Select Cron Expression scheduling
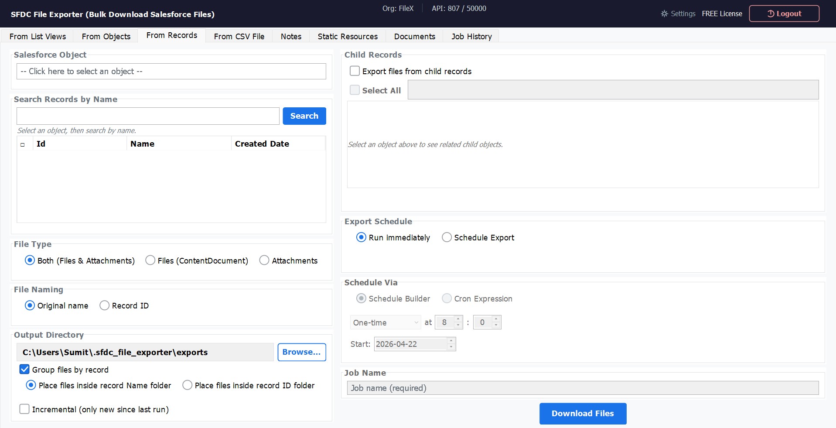The height and width of the screenshot is (428, 836). click(447, 298)
